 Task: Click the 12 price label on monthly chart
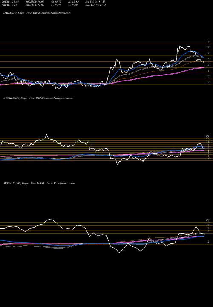pos(208,242)
